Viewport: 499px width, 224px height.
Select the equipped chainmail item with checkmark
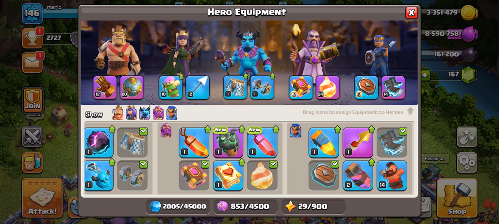point(132,143)
